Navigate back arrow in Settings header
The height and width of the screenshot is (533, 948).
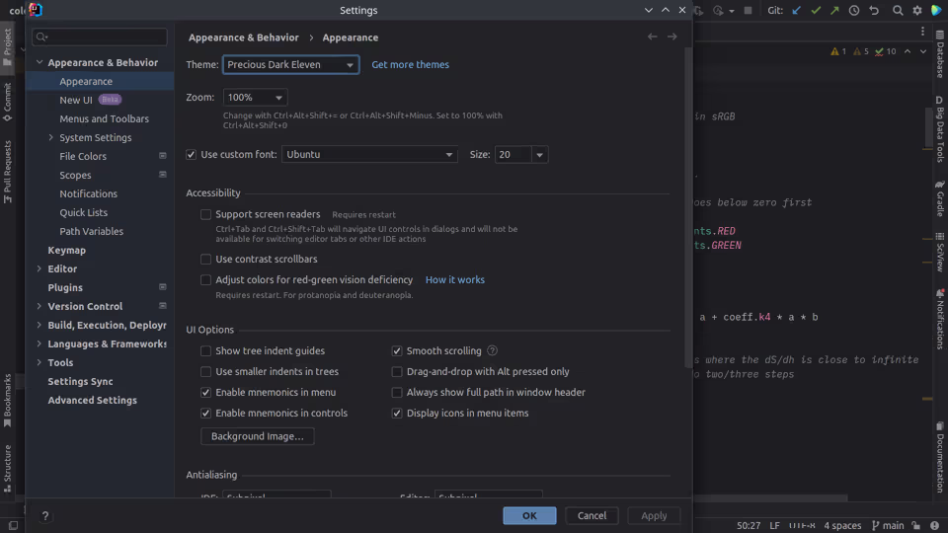[x=653, y=37]
